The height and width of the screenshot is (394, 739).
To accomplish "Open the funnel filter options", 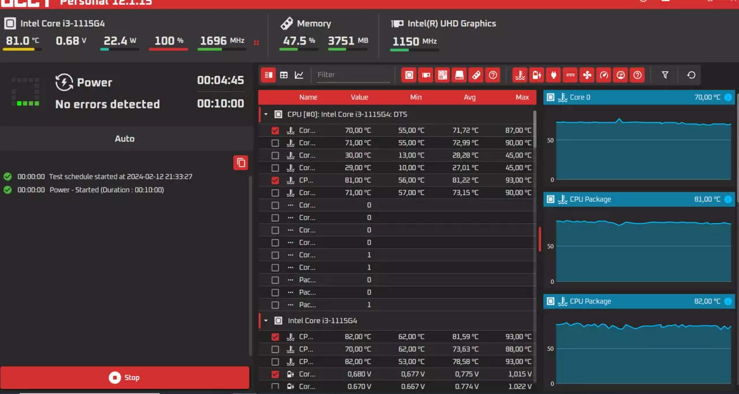I will coord(665,75).
